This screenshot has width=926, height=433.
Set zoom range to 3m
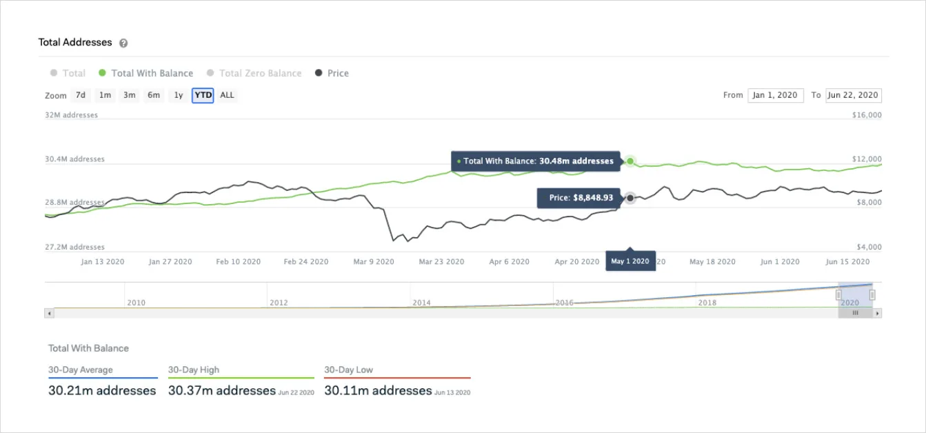tap(129, 95)
